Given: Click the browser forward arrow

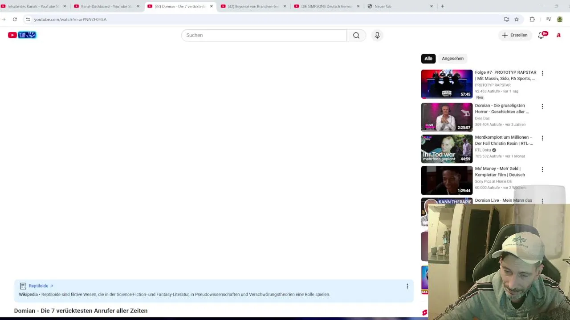Looking at the screenshot, I should 4,19.
